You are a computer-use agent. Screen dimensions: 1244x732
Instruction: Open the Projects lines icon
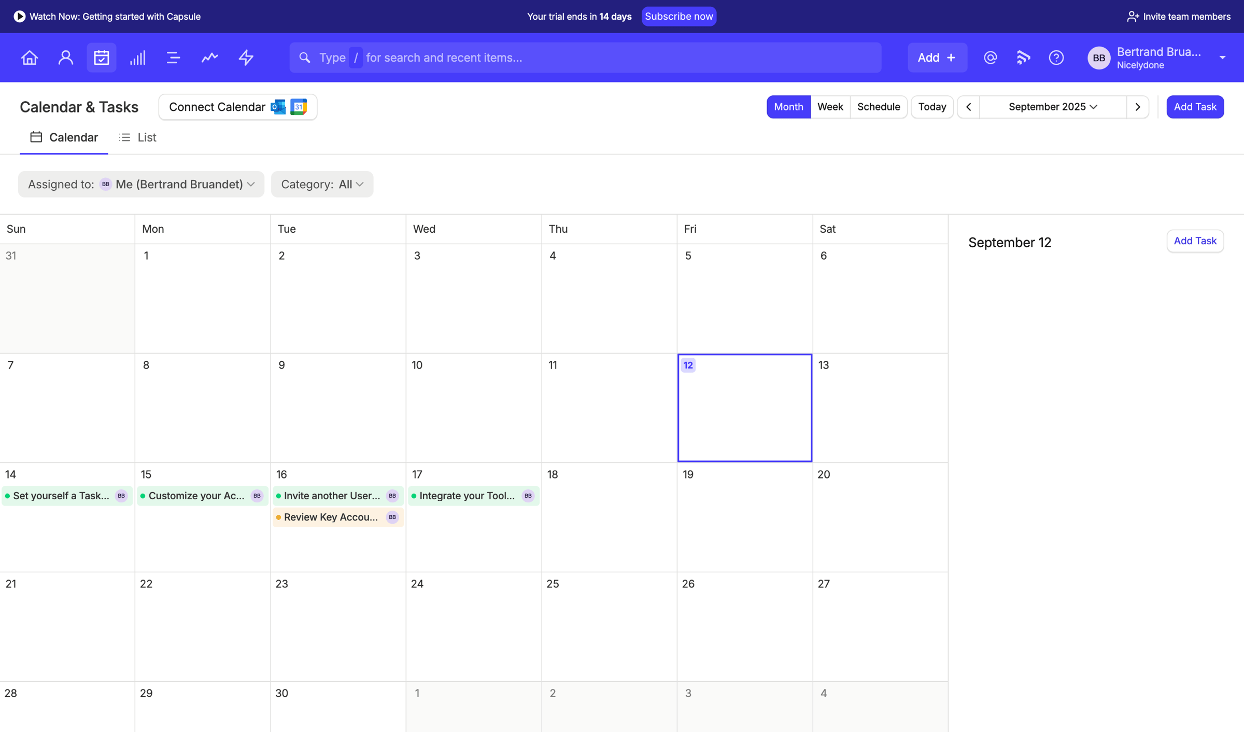173,58
